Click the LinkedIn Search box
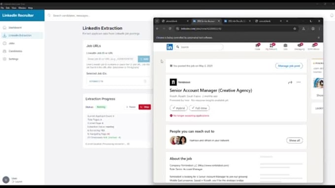The height and width of the screenshot is (188, 335). point(199,47)
